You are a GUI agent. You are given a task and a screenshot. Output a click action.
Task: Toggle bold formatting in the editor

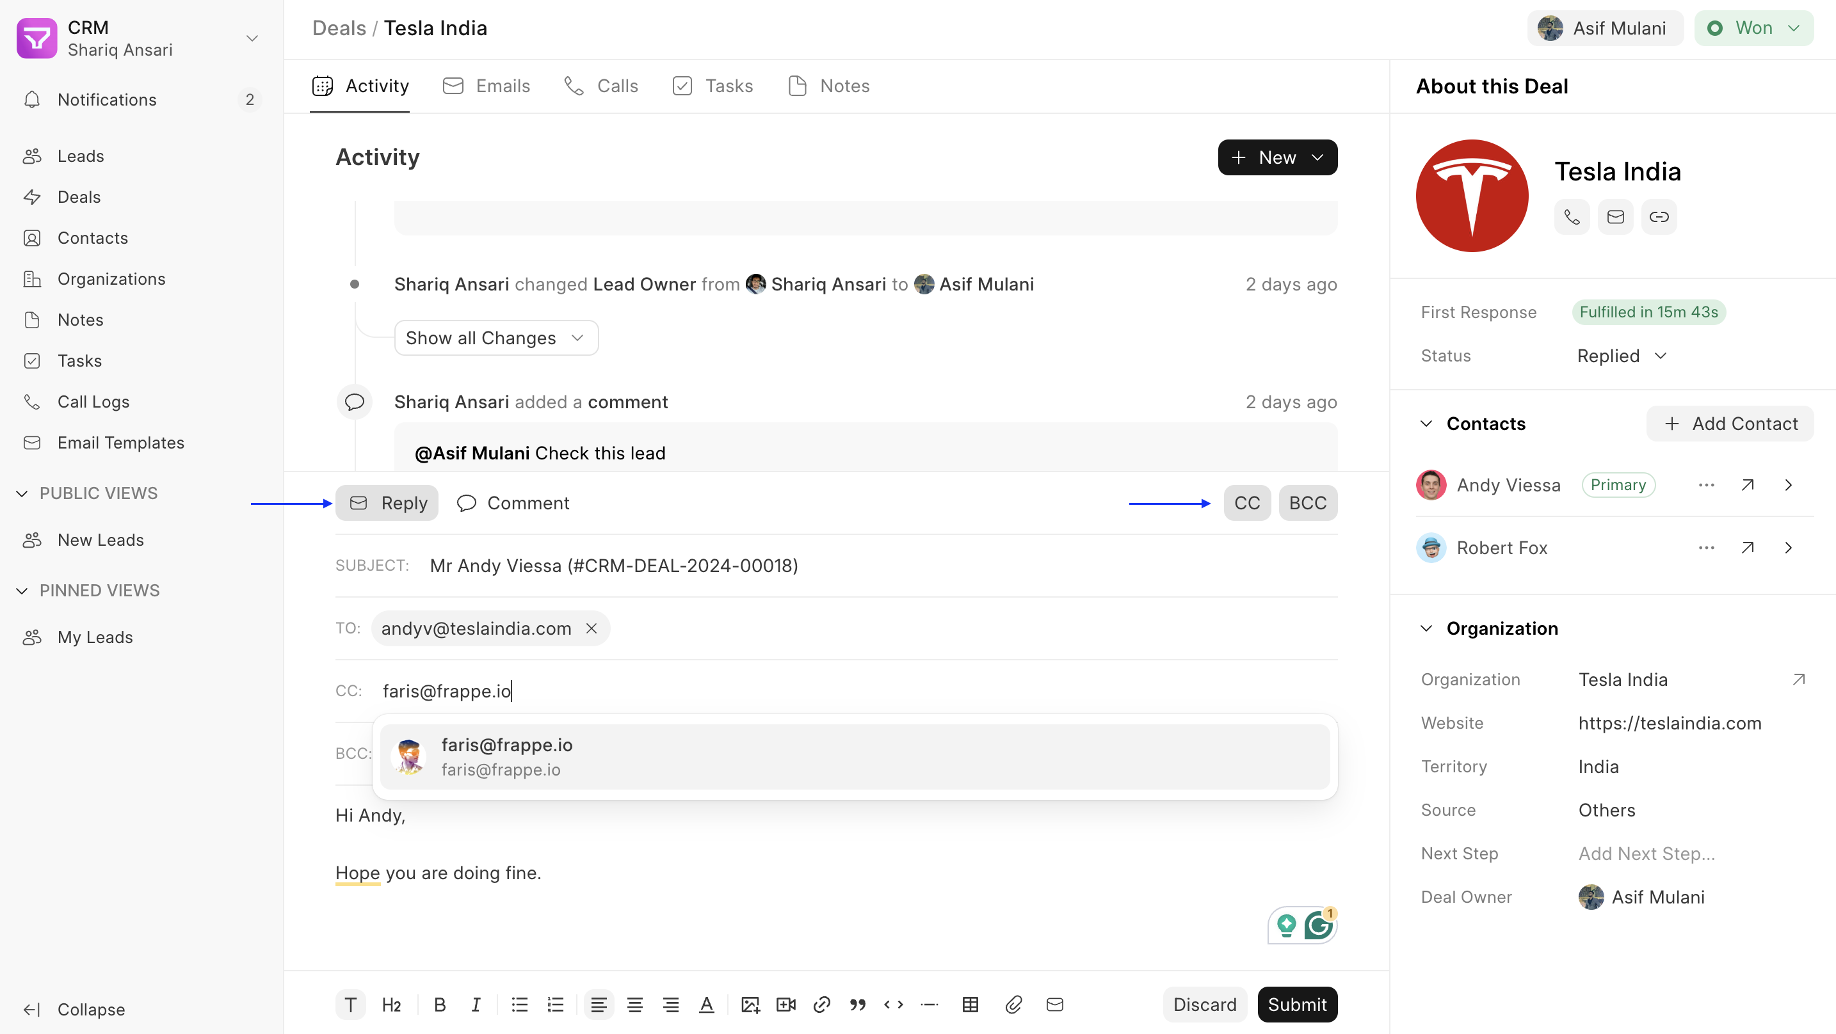[x=440, y=1005]
